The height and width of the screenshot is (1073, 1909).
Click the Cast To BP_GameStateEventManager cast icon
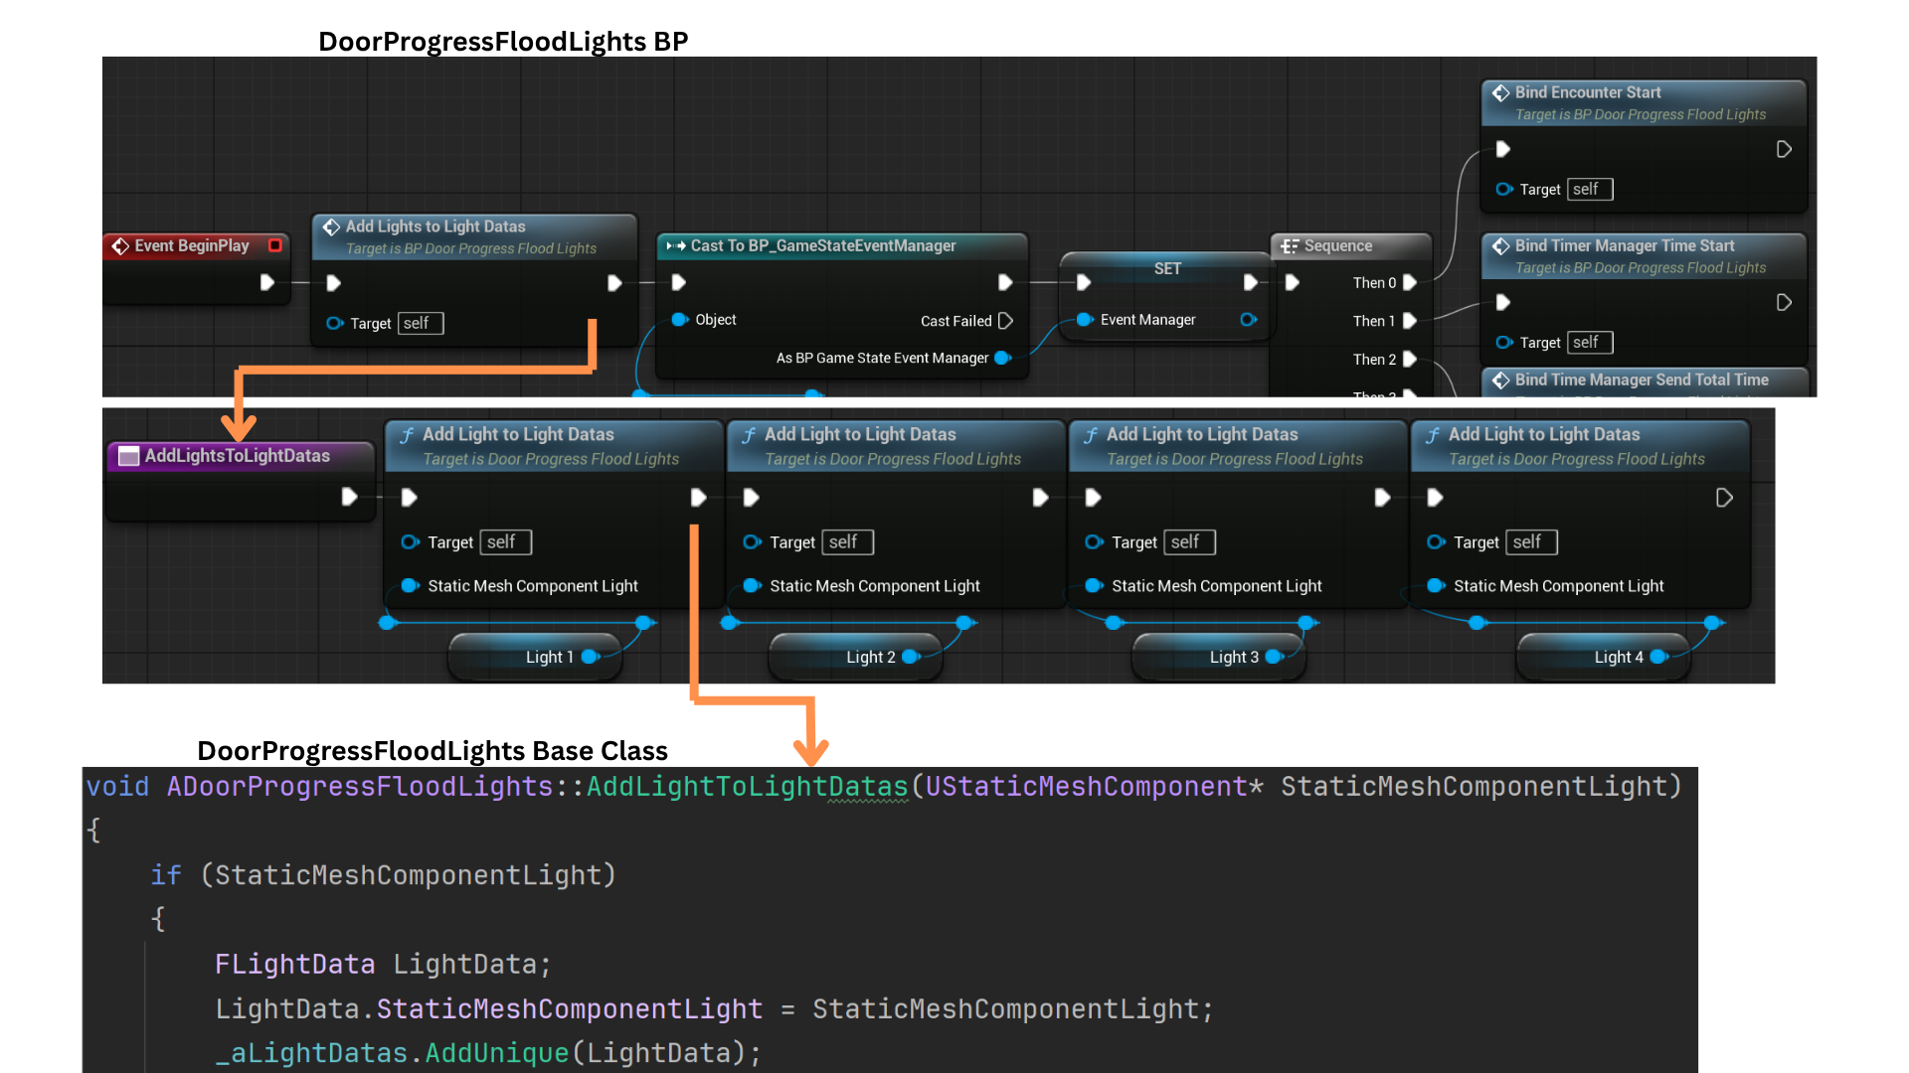pyautogui.click(x=676, y=245)
